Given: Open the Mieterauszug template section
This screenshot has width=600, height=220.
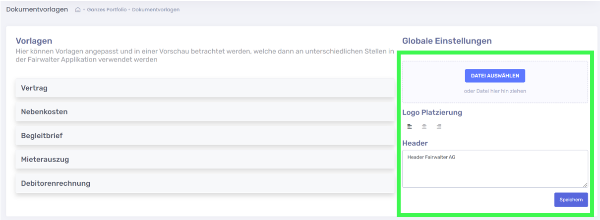Looking at the screenshot, I should [205, 159].
